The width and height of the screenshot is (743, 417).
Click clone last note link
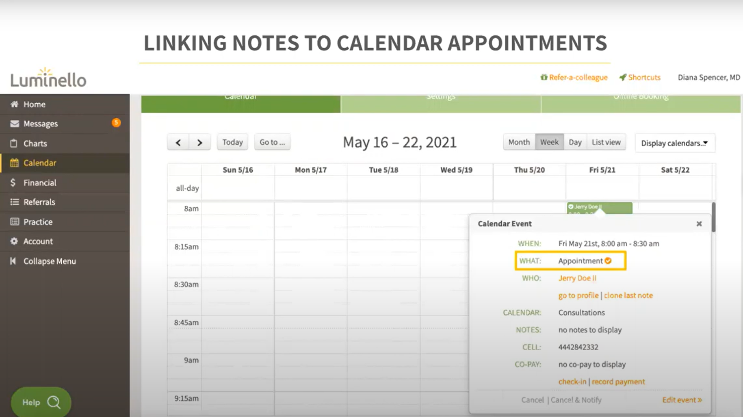coord(628,295)
